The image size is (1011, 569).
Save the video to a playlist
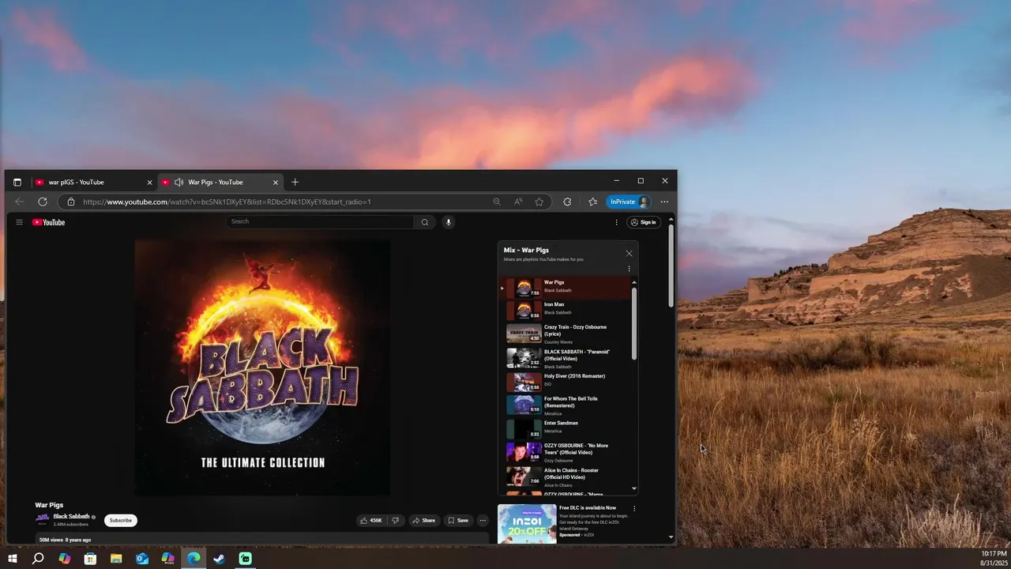[x=458, y=520]
